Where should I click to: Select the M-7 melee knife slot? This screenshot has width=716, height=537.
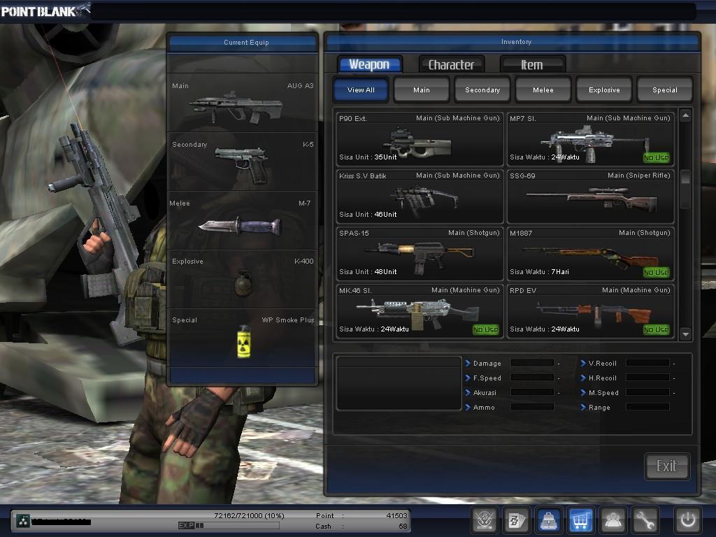point(243,220)
